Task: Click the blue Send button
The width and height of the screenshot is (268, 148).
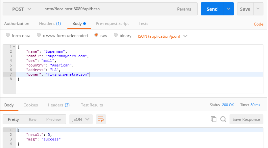Action: (212, 9)
